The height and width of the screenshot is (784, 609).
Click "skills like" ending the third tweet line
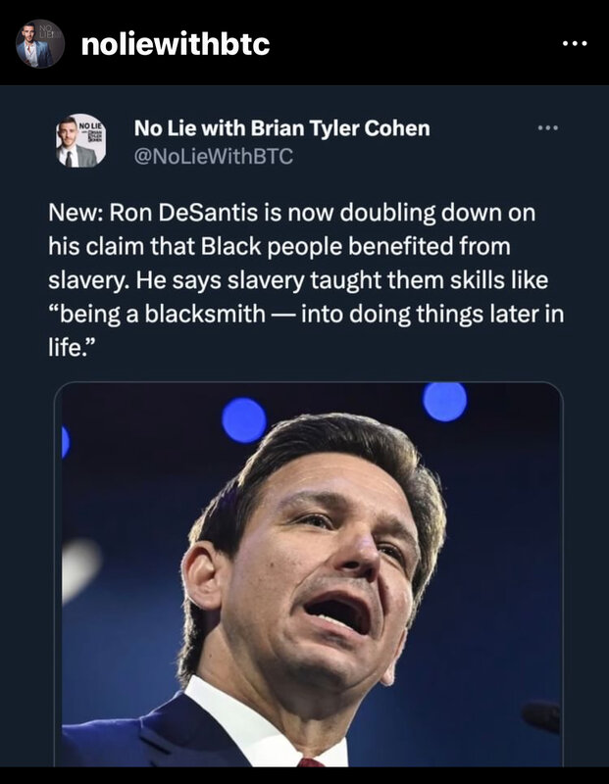pos(503,282)
